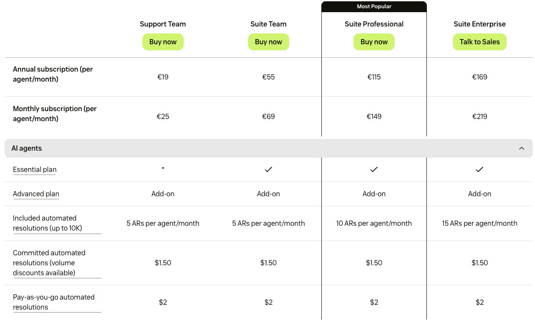Click Add-on under Suite Enterprise column
The image size is (535, 320).
coord(479,194)
